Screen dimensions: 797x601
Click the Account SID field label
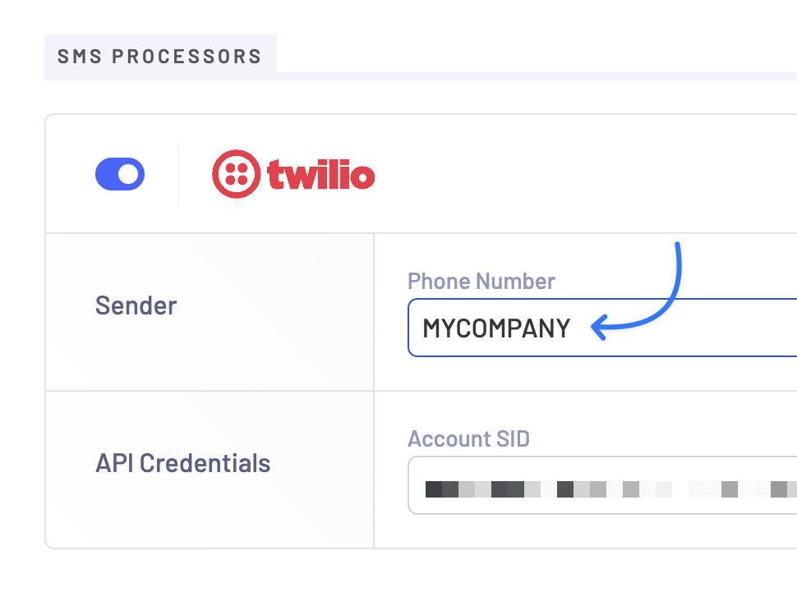pos(468,438)
